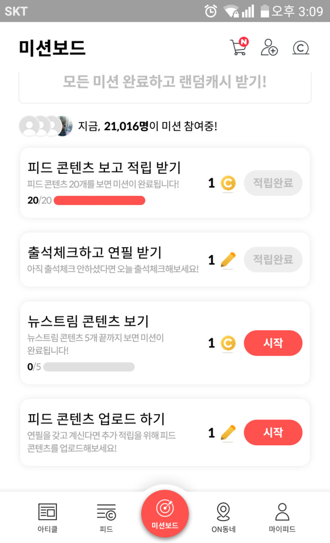The width and height of the screenshot is (330, 543).
Task: Tap 적립완료 on 피드 콘텐츠 보고 mission
Action: (273, 183)
